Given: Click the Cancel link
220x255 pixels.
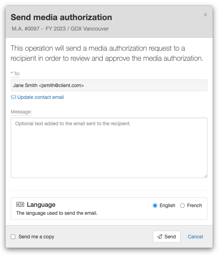Looking at the screenshot, I should click(x=195, y=237).
